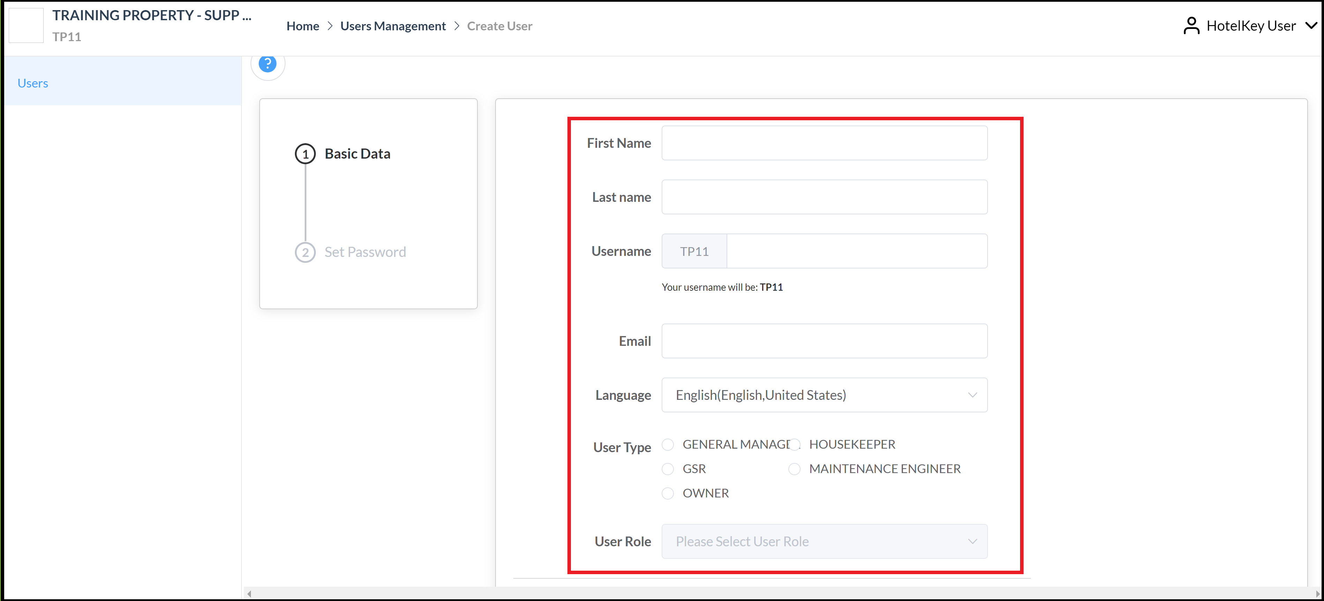Switch to the Users sidebar section

32,83
